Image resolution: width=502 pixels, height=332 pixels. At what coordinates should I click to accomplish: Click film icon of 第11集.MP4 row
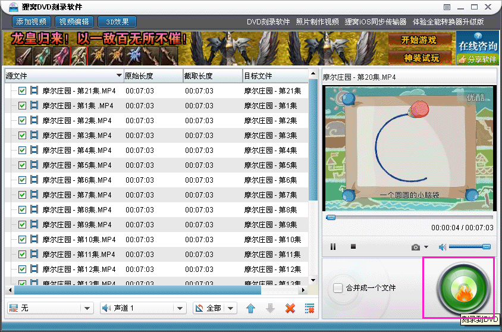[34, 254]
